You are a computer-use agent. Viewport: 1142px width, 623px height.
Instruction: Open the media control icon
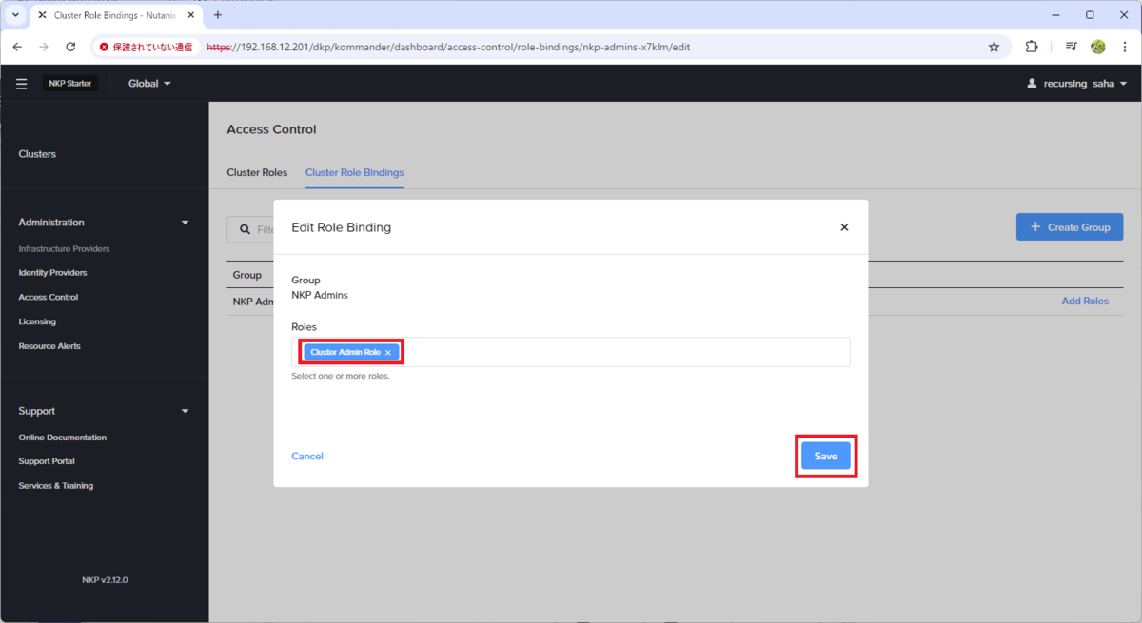pyautogui.click(x=1071, y=47)
